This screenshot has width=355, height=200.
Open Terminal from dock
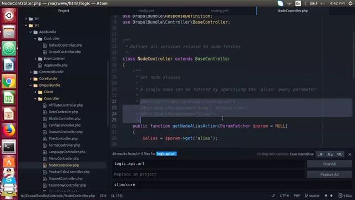(x=9, y=147)
